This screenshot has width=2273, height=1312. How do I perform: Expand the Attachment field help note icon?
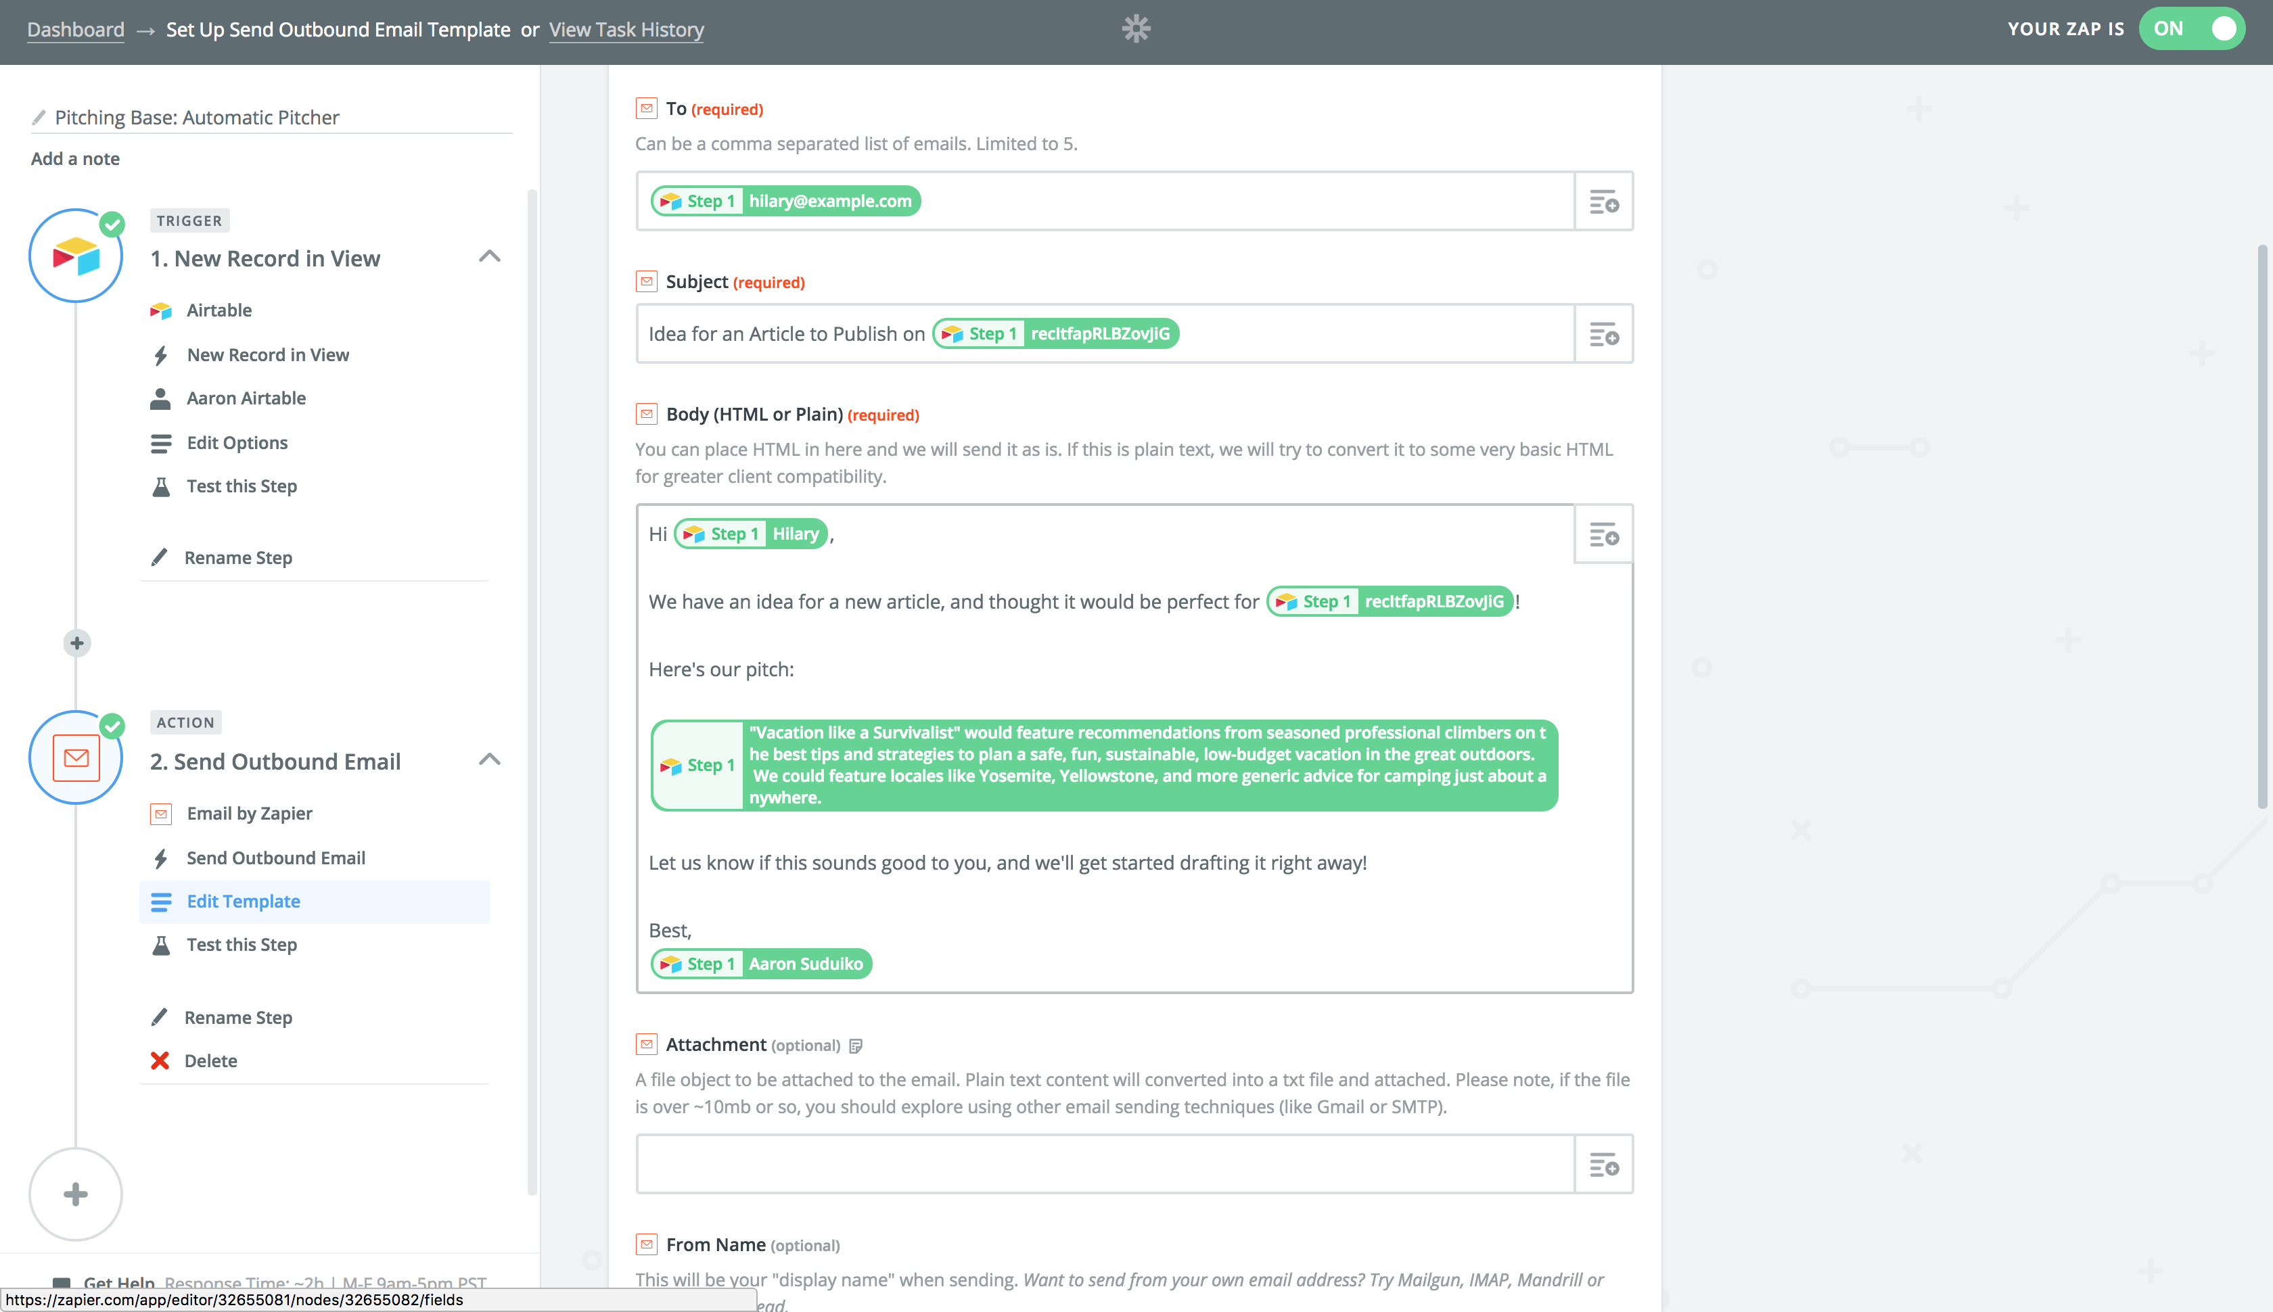click(x=856, y=1046)
